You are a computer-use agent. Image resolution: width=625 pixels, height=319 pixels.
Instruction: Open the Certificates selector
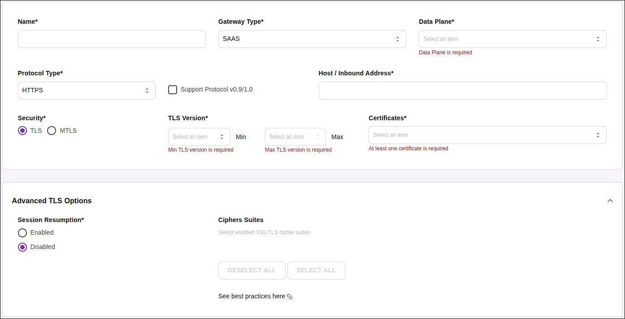pos(487,135)
